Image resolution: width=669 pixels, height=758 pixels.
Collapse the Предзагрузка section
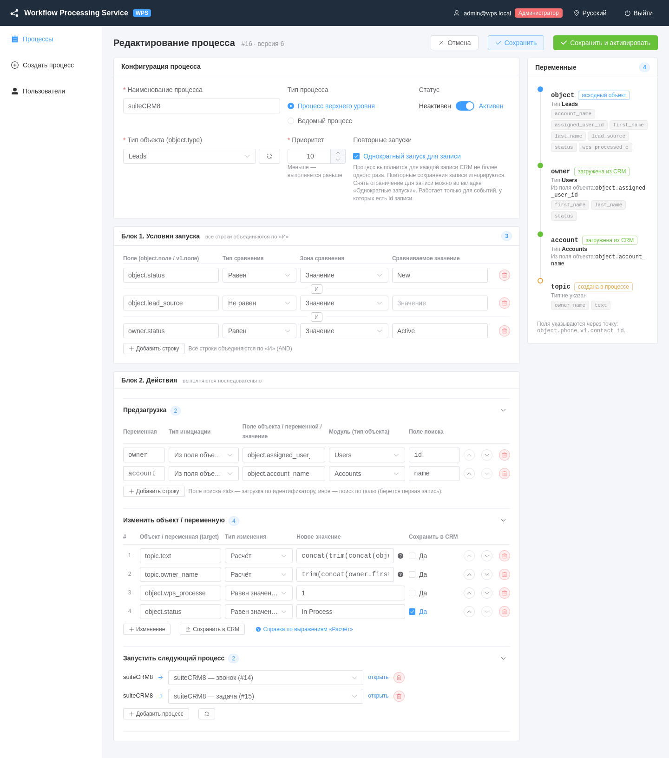point(503,410)
